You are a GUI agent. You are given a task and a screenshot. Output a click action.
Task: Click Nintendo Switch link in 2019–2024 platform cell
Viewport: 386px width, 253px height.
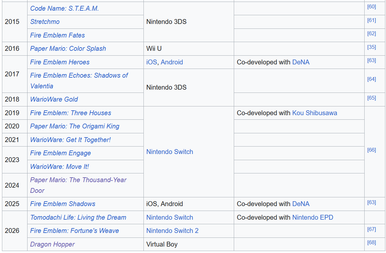[170, 152]
